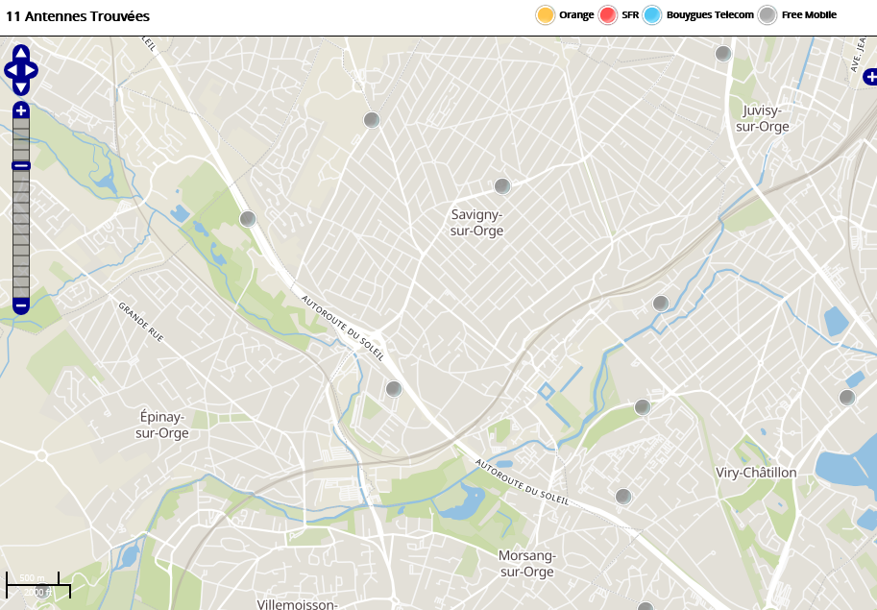Viewport: 877px width, 610px height.
Task: Click the Bouygues Telecom legend label
Action: pyautogui.click(x=710, y=15)
